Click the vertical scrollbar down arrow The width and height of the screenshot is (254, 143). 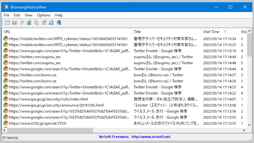pos(250,125)
